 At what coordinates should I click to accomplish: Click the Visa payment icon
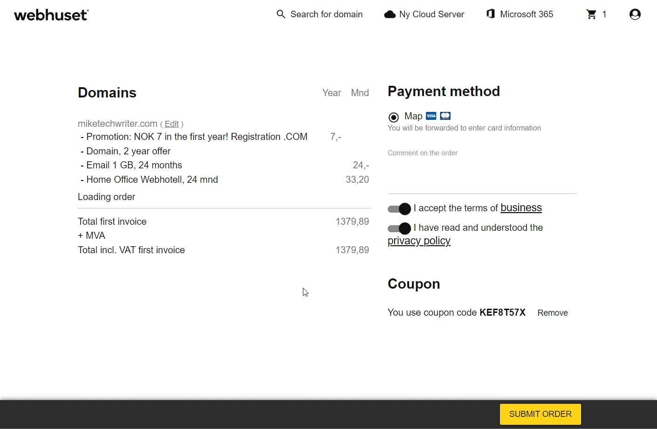(x=431, y=115)
